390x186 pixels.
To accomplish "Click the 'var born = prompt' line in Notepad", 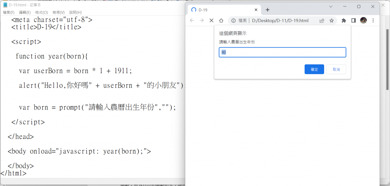I will coord(97,108).
